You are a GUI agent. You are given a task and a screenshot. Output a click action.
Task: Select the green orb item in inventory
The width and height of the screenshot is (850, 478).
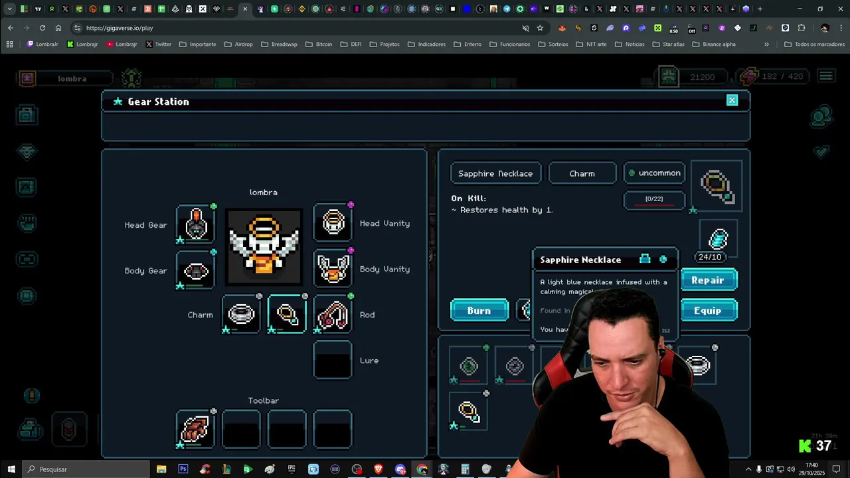click(x=469, y=365)
